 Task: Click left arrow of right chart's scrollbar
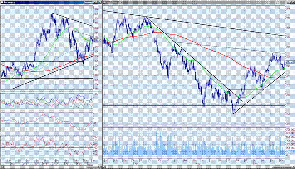104,167
